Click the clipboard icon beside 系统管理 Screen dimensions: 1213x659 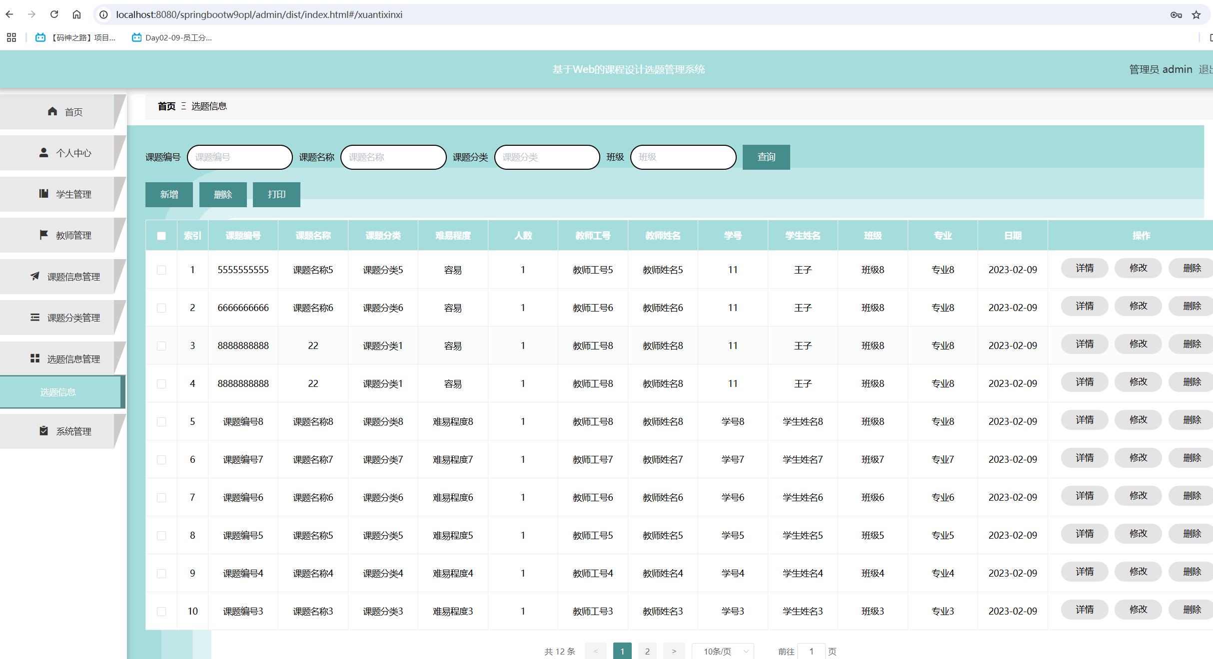coord(44,430)
